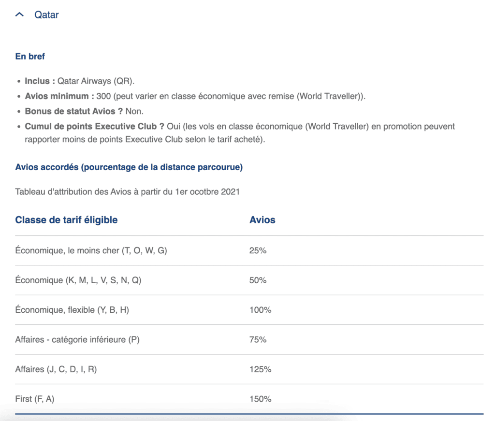Click the 'Avios' column header
The width and height of the screenshot is (495, 421).
(262, 220)
